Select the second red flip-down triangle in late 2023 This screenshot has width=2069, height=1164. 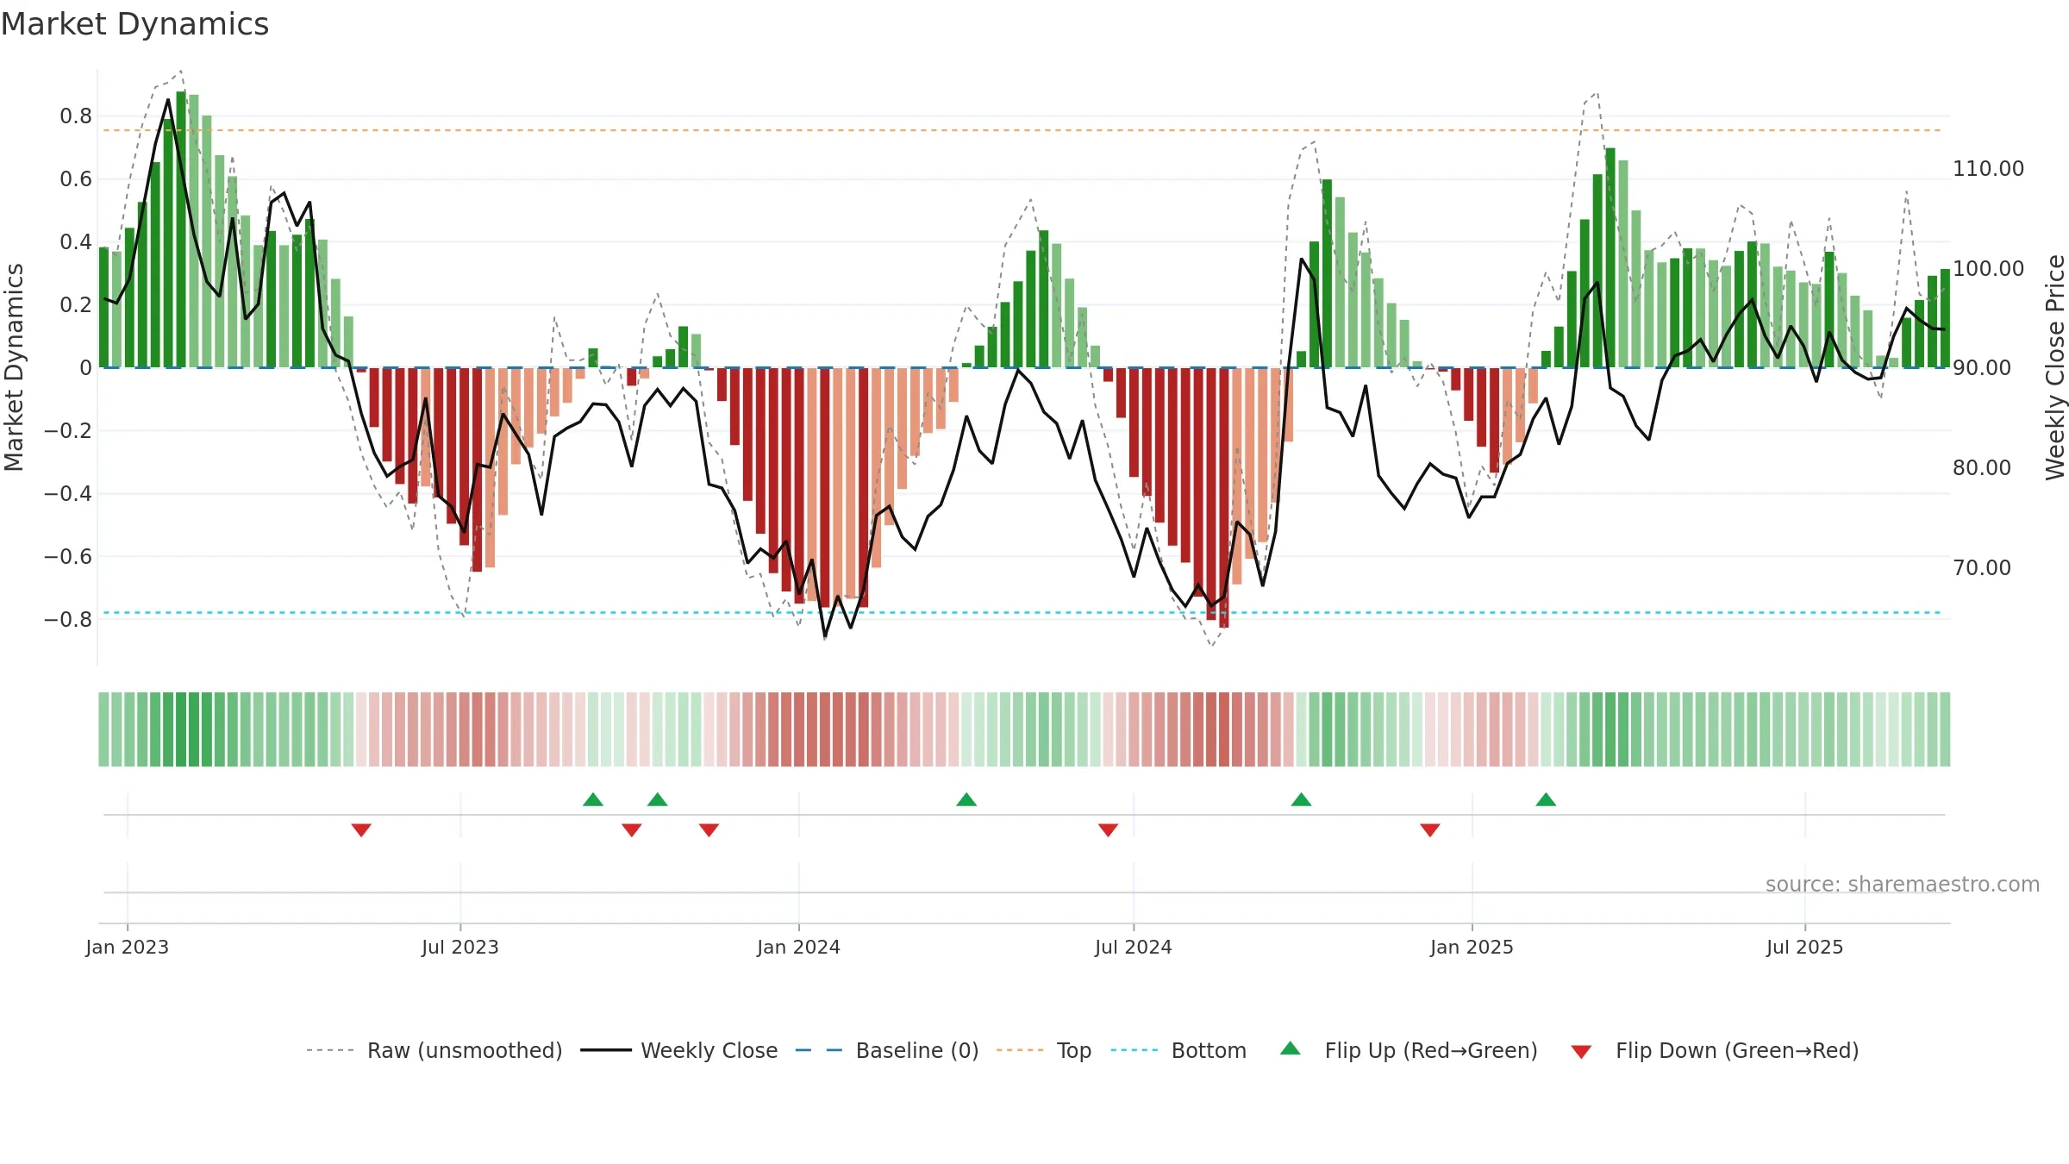[632, 829]
